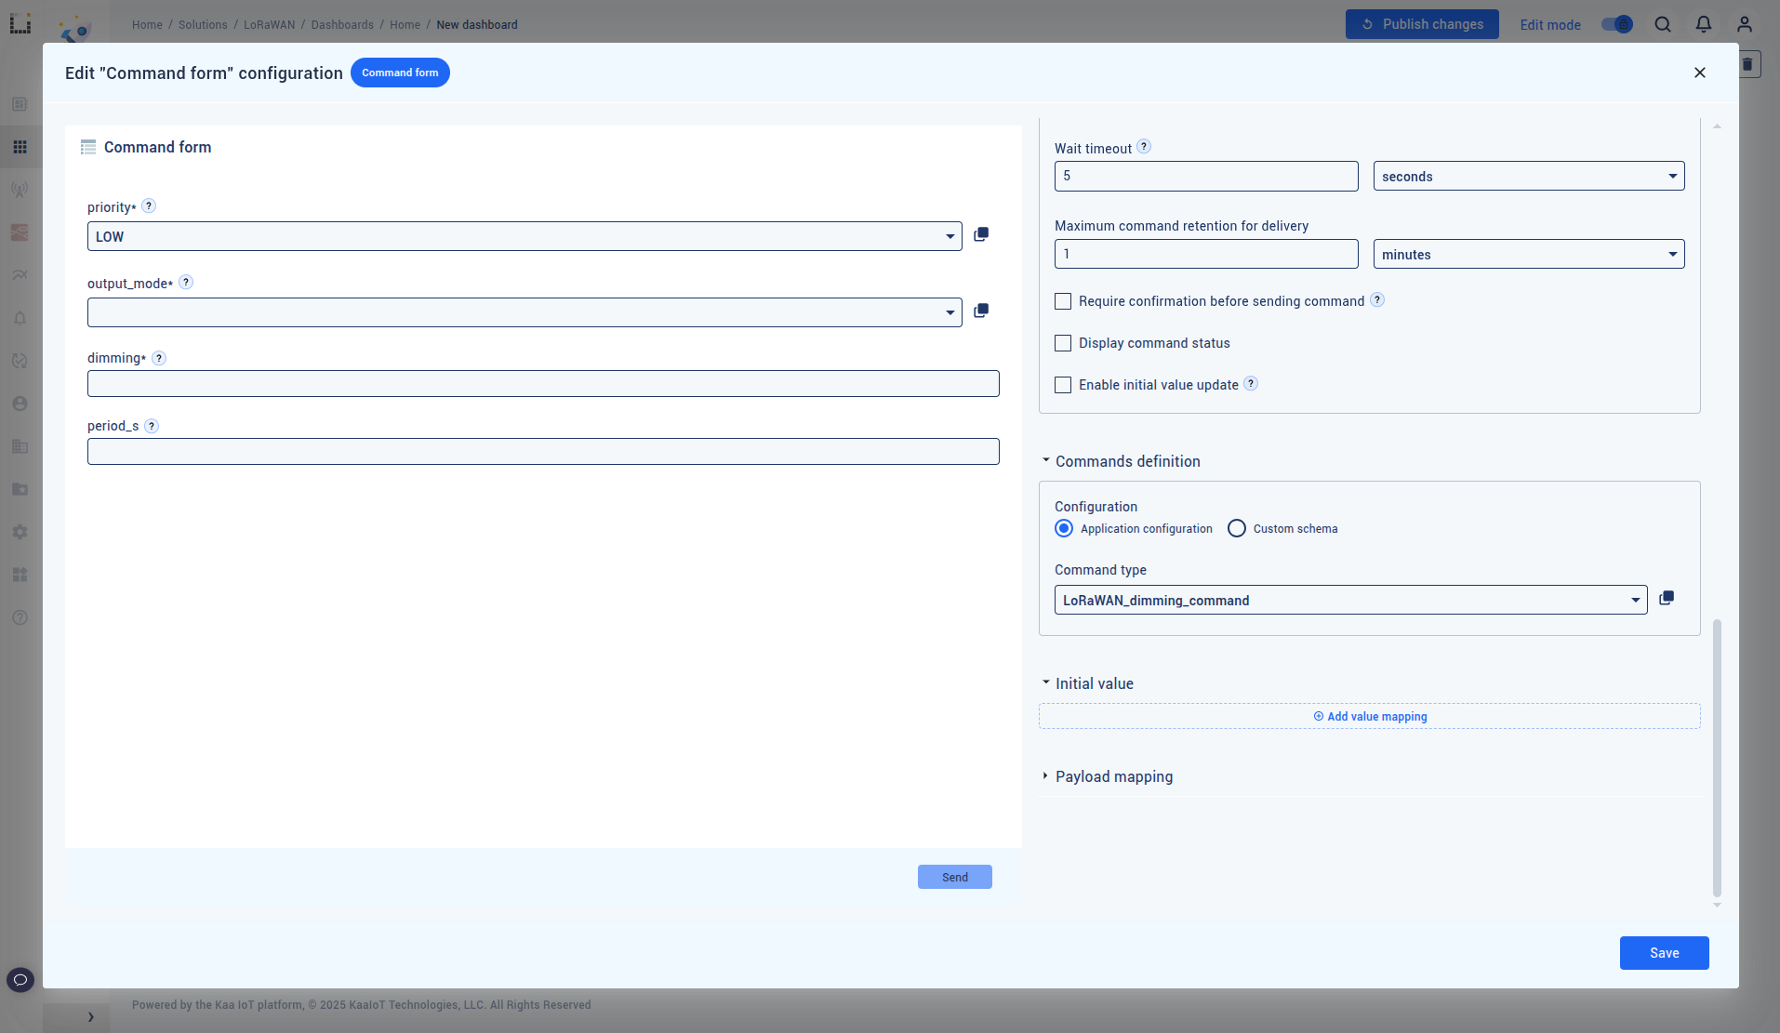Viewport: 1780px width, 1033px height.
Task: Open the notifications bell icon
Action: click(1703, 25)
